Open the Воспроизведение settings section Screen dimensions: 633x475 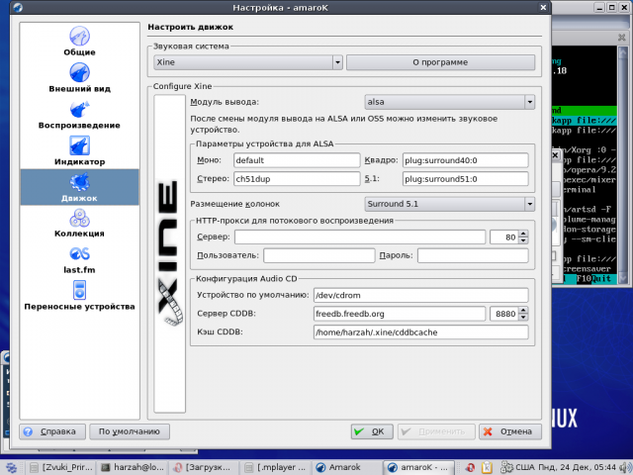pos(79,115)
